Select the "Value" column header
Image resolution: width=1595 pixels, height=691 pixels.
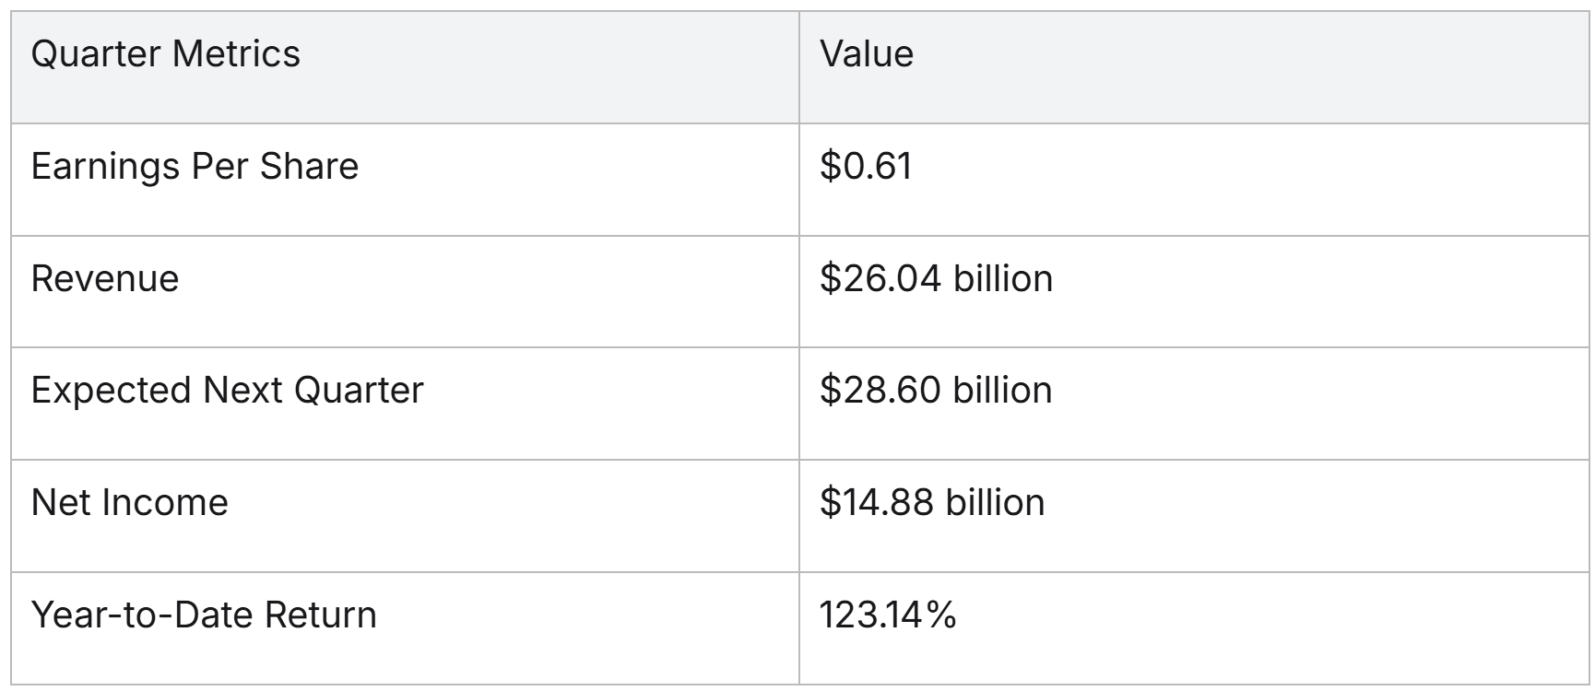867,54
